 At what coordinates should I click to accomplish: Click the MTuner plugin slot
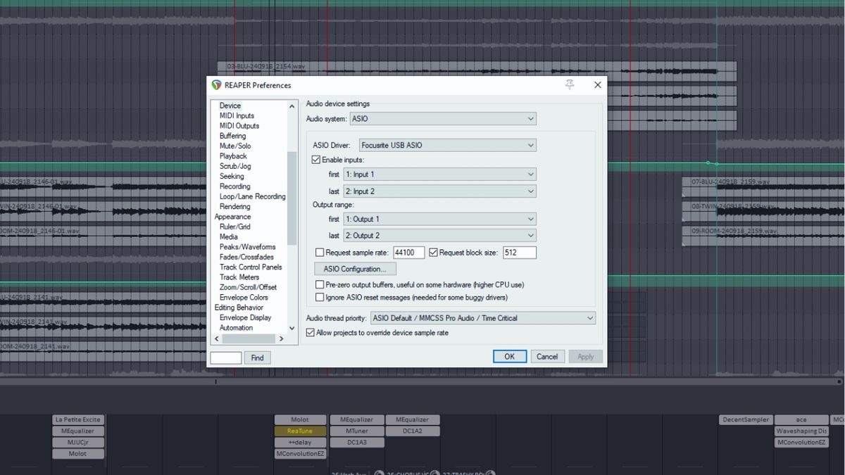356,431
